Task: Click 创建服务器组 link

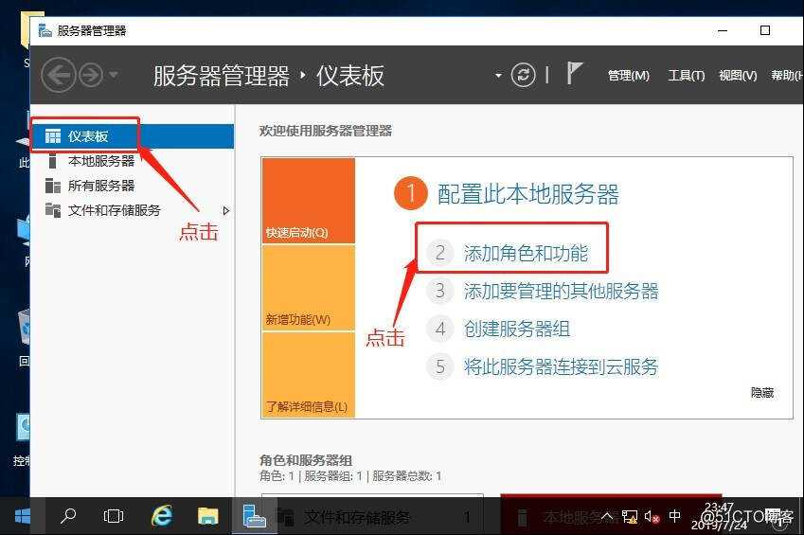Action: point(517,329)
